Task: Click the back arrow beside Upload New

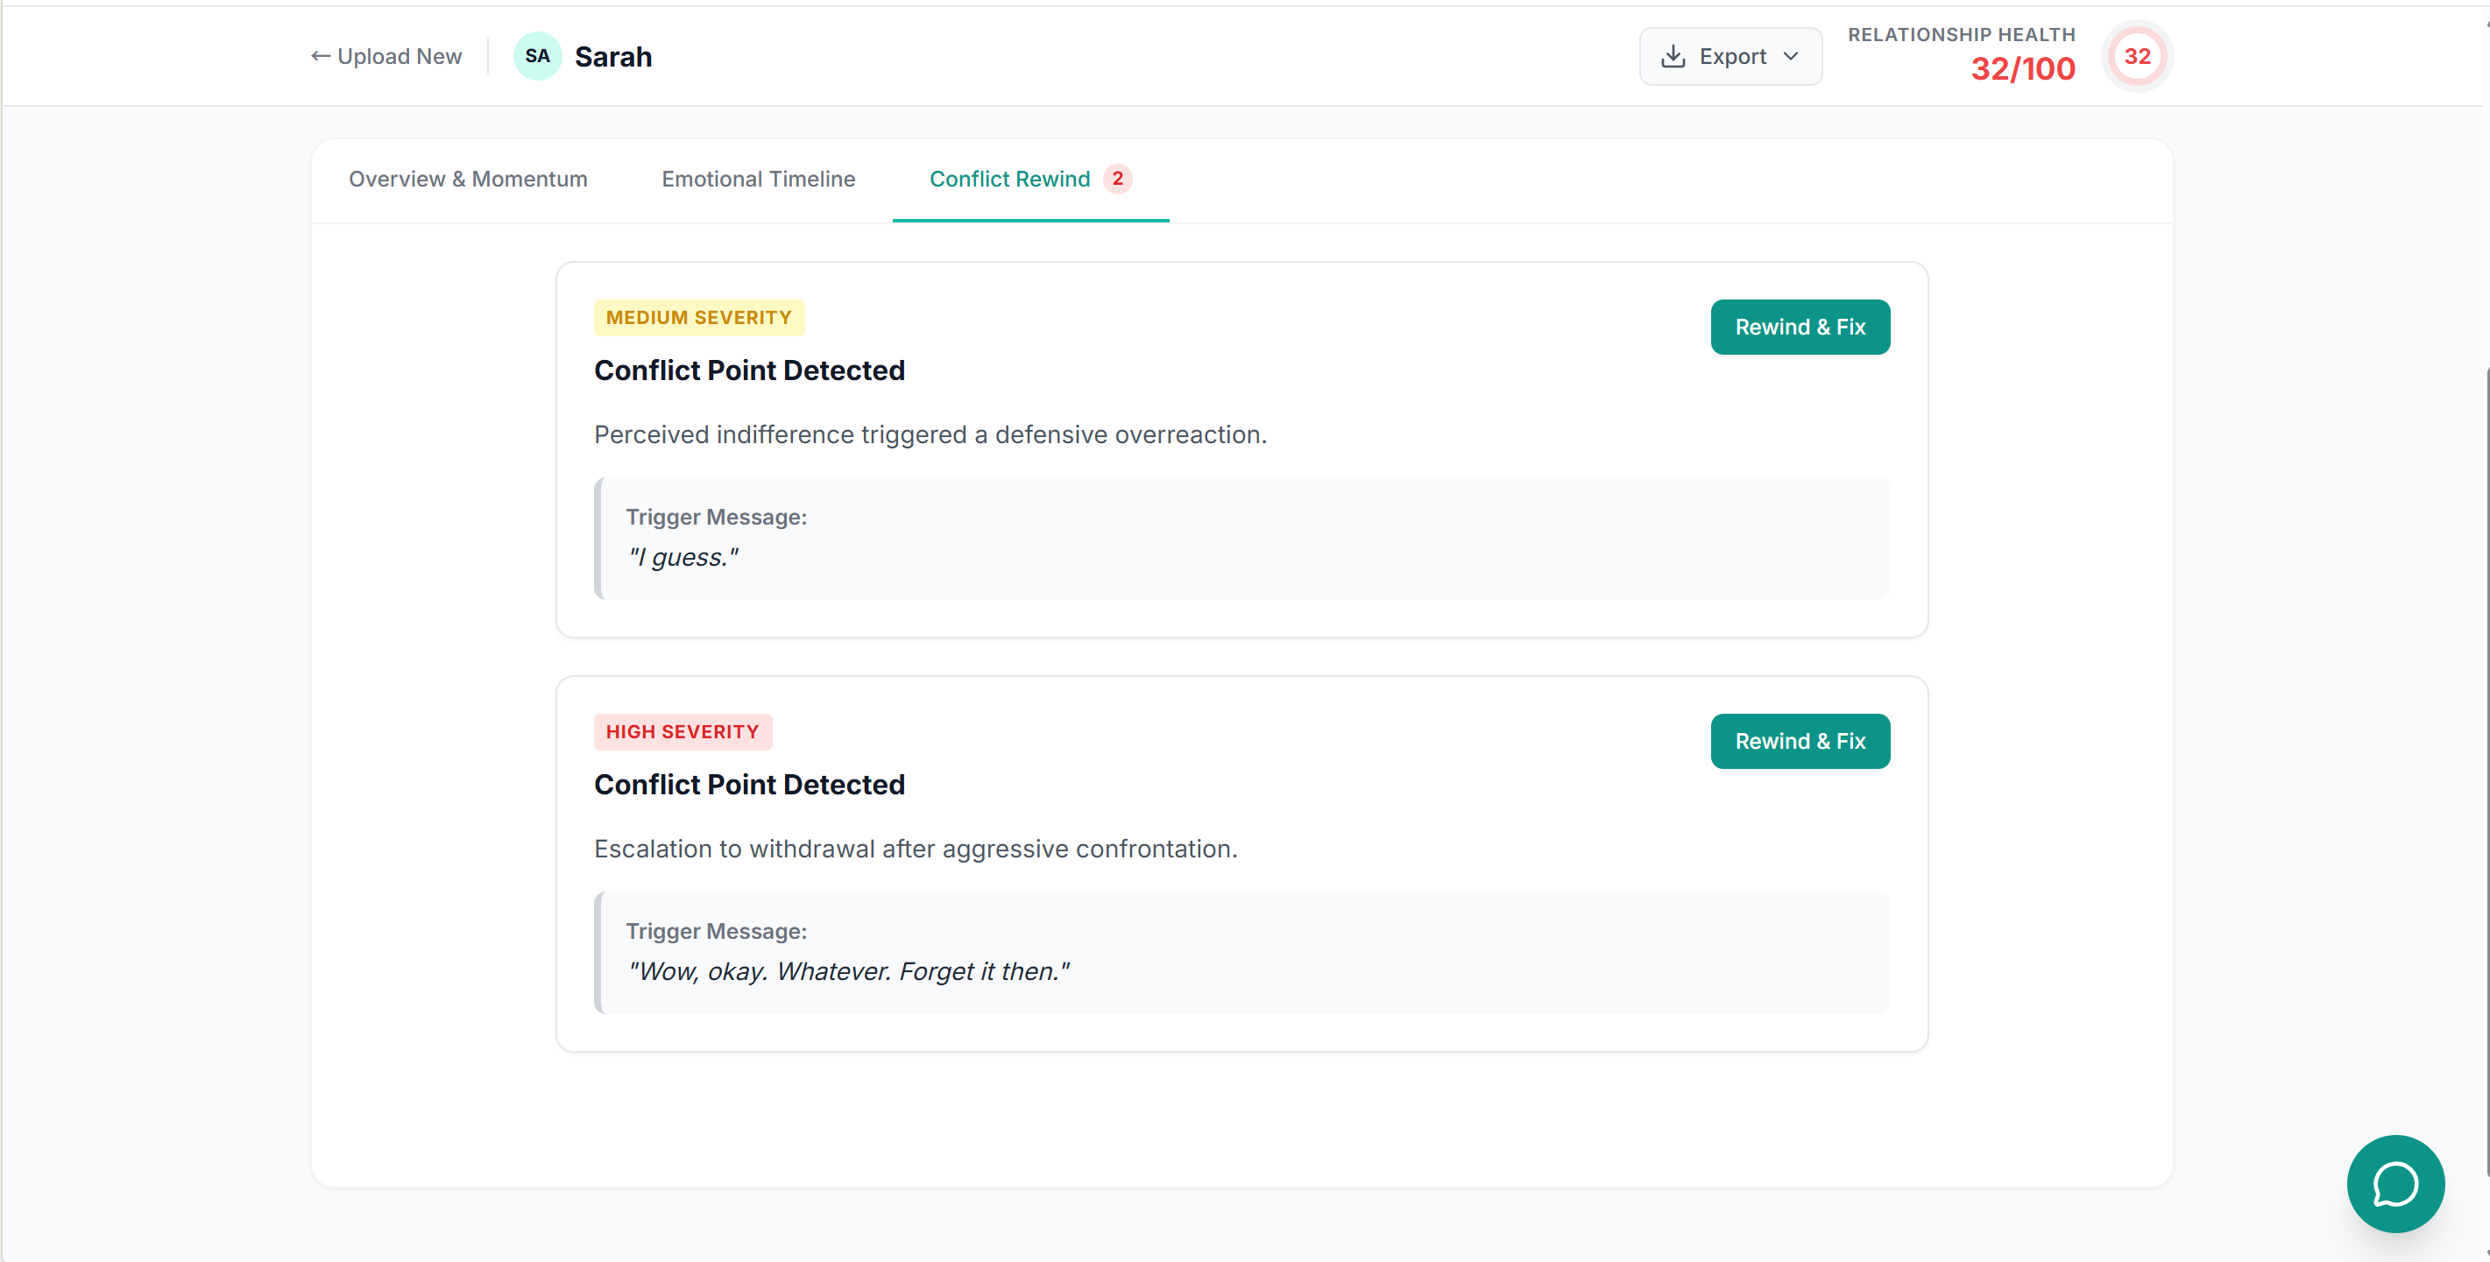Action: pos(320,56)
